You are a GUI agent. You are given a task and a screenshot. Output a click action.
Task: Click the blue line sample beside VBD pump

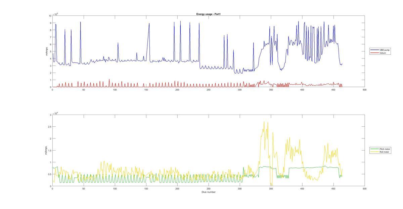[375, 50]
